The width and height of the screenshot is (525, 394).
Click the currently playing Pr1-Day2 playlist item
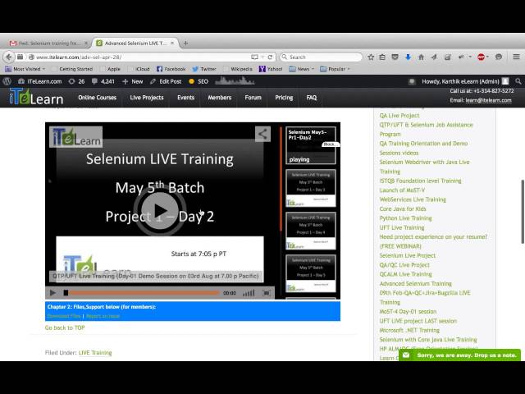point(311,145)
